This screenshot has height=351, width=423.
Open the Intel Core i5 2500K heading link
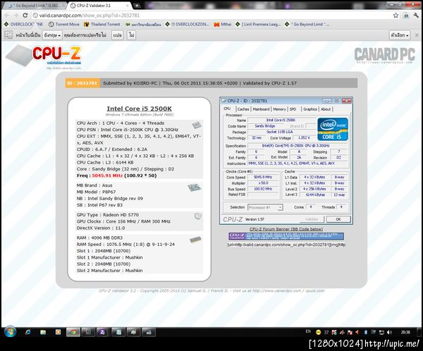click(139, 109)
